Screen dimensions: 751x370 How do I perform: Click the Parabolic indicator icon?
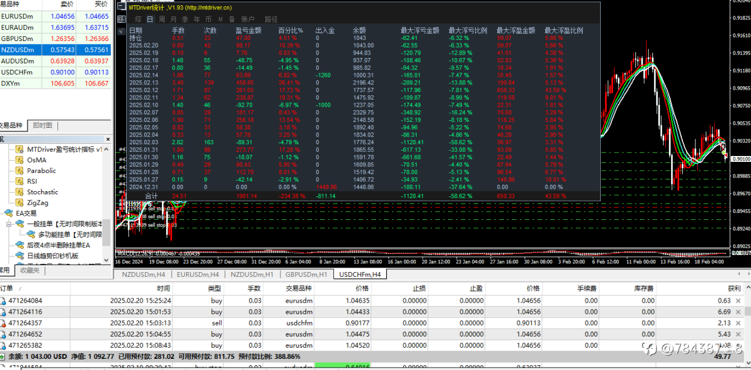click(x=19, y=171)
